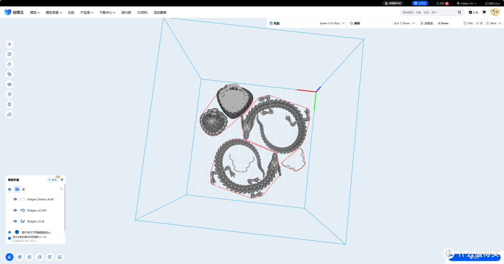Select the fourth view cube button
Image resolution: width=504 pixels, height=264 pixels.
40,257
